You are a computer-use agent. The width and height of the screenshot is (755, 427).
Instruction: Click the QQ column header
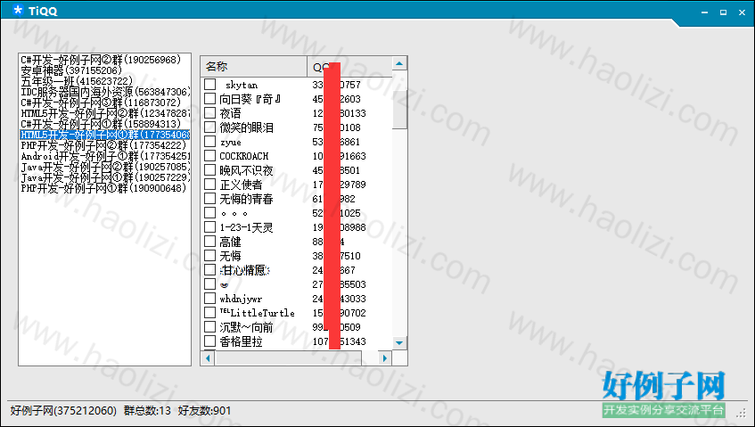pyautogui.click(x=349, y=67)
